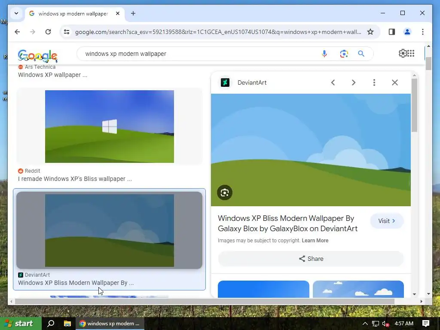Open DeviantArt source in preview header
Screen dimensions: 440x330
[x=244, y=82]
